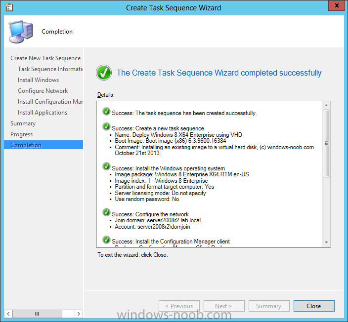Select highlighted Completion step
This screenshot has width=348, height=322.
(43, 145)
